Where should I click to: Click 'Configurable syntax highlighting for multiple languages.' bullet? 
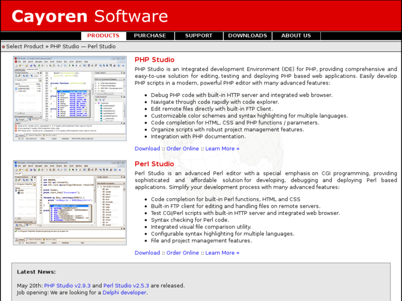(x=222, y=234)
